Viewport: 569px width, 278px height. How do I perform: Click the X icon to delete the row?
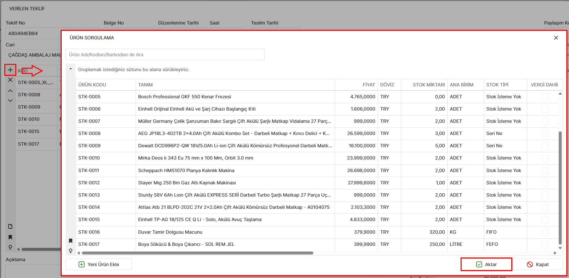tap(10, 80)
